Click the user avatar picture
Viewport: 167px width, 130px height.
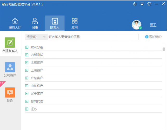pyautogui.click(x=137, y=25)
